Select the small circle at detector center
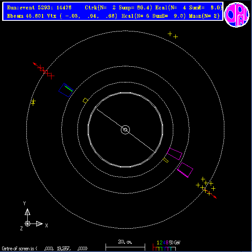The width and height of the screenshot is (252, 252). coord(125,130)
